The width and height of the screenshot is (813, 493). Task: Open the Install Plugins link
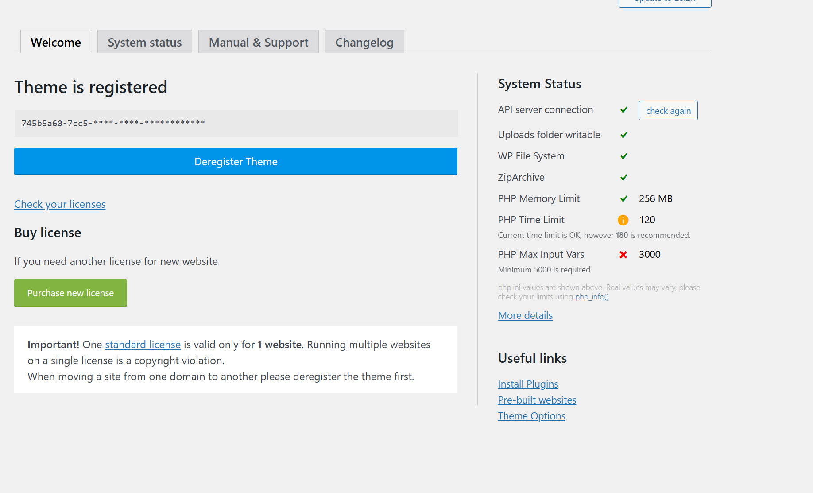pos(528,384)
